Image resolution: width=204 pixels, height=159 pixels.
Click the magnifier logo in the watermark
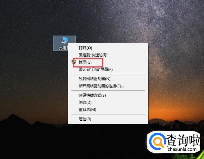click(158, 142)
